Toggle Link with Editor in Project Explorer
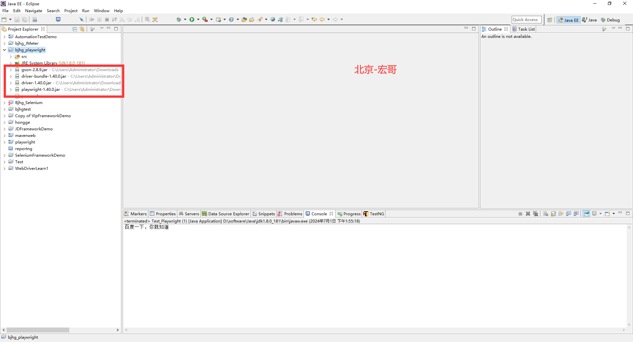The width and height of the screenshot is (633, 342). (82, 29)
